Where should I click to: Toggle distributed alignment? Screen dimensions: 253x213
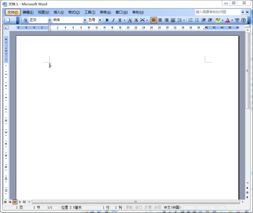173,20
